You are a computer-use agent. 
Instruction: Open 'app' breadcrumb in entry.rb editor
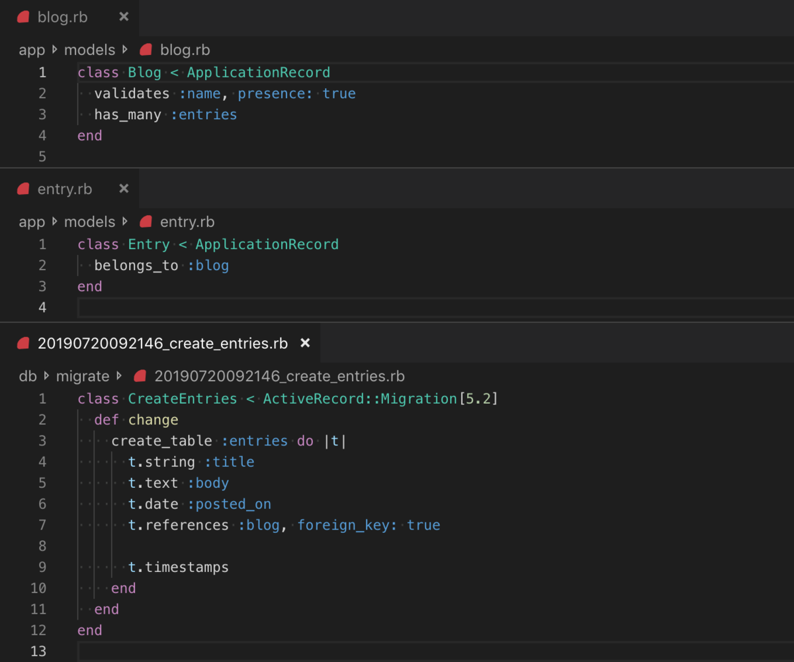(32, 222)
